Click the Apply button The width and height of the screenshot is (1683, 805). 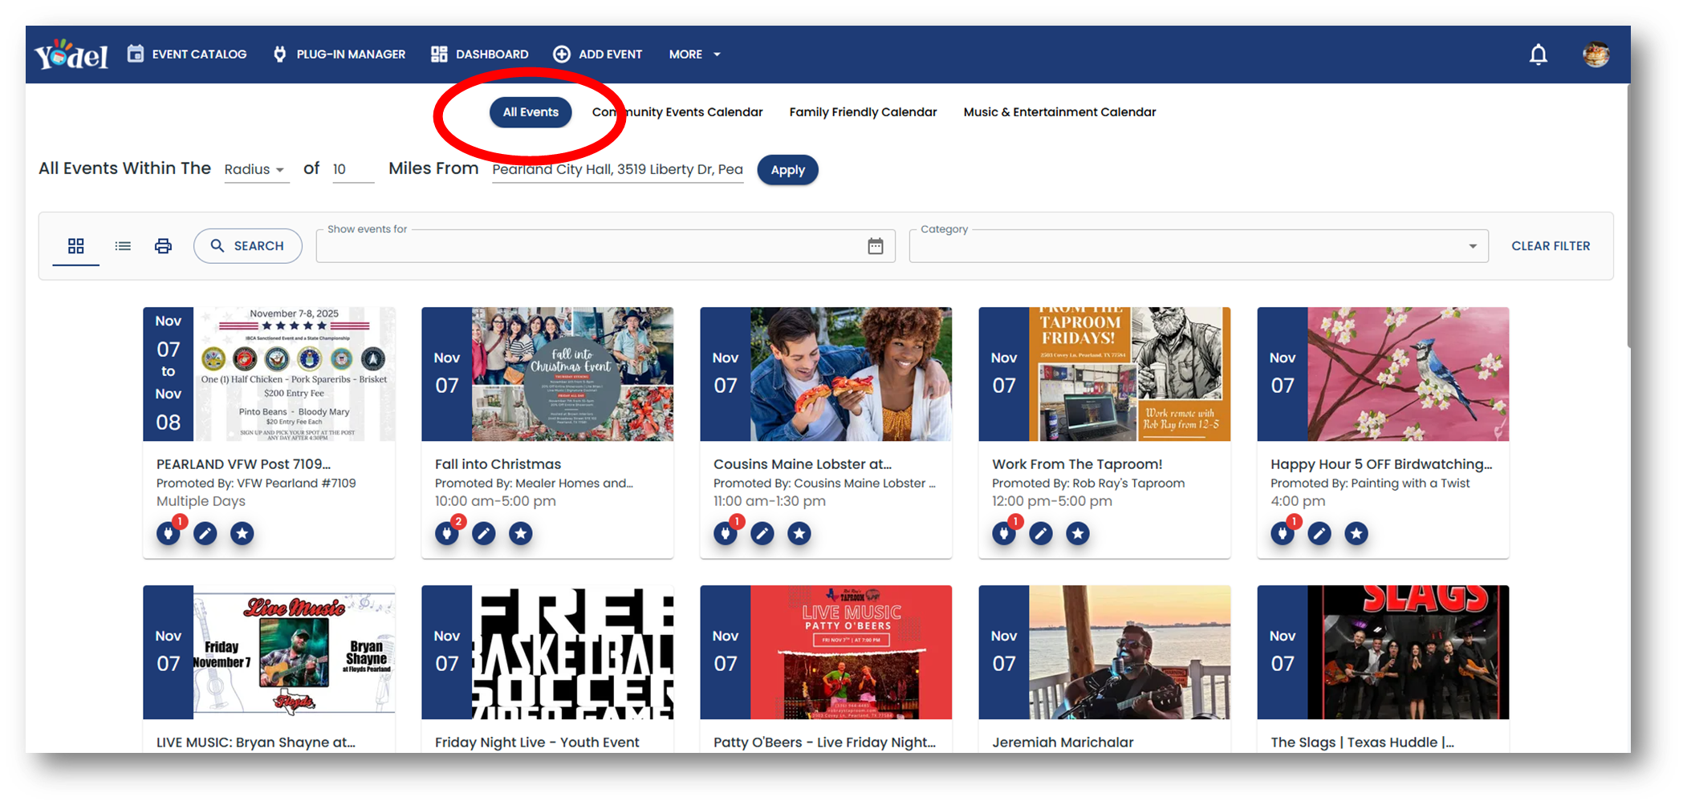click(x=787, y=170)
